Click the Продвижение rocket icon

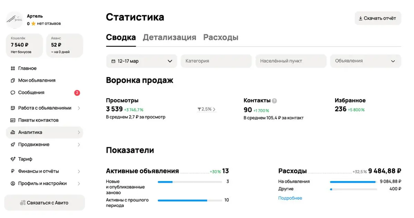coord(13,145)
